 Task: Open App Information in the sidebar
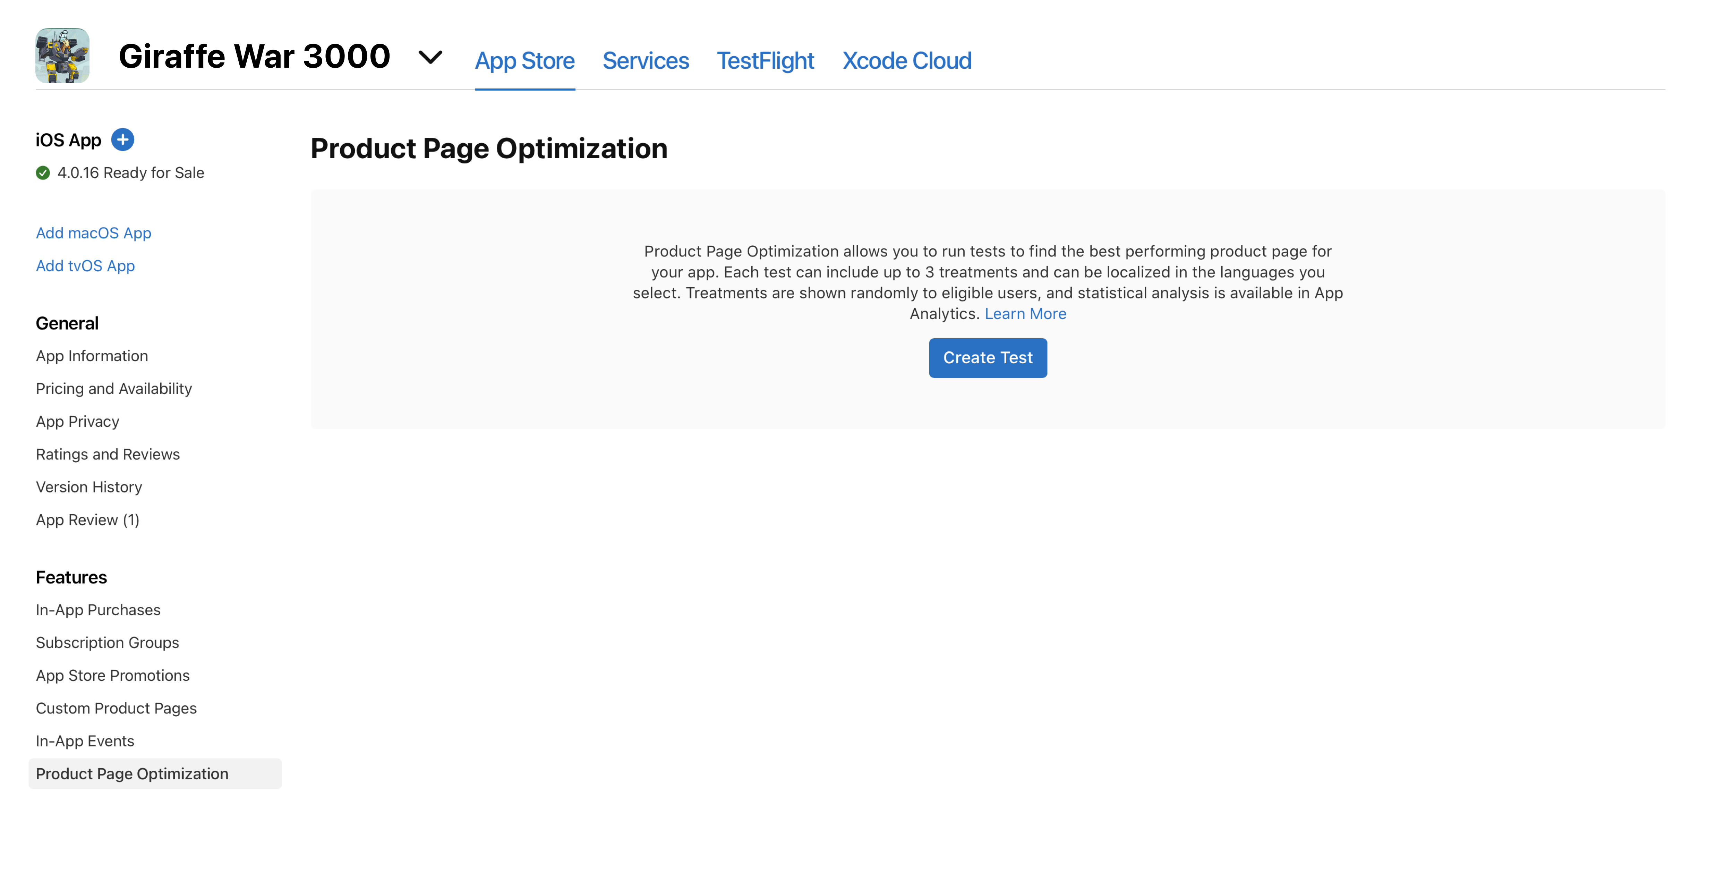(92, 356)
